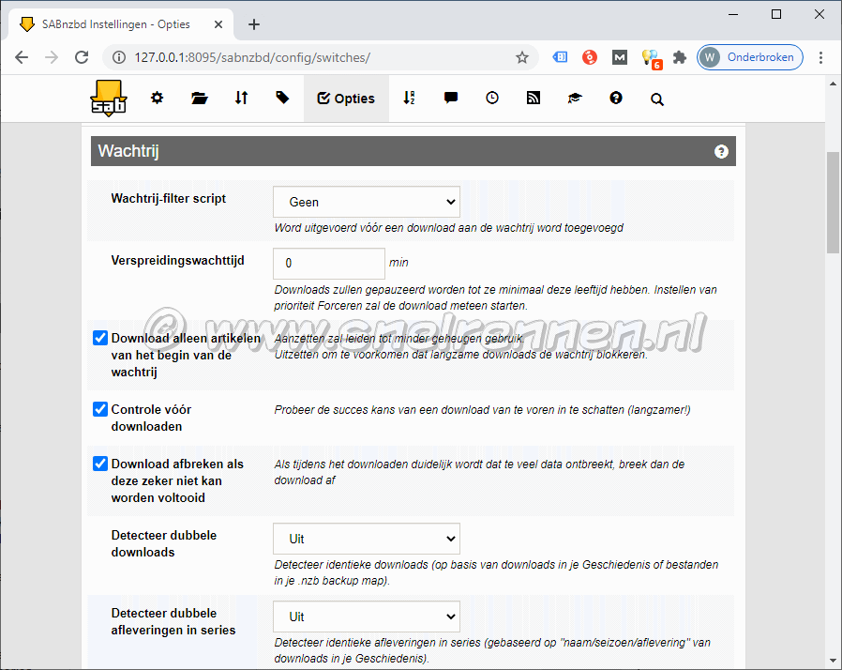Screen dimensions: 842x670
Task: Close the SABnzbd Instellingen tab
Action: click(218, 24)
